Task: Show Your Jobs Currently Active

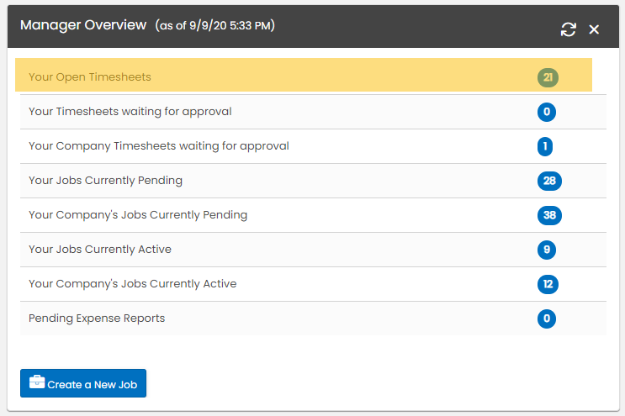Action: point(100,250)
